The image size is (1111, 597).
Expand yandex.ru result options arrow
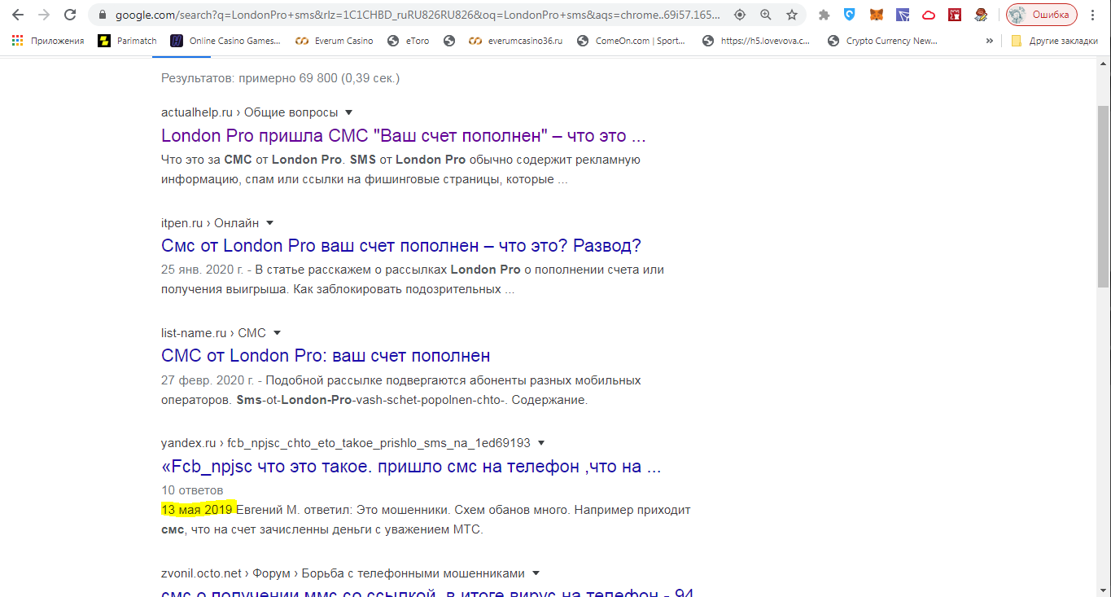tap(541, 443)
